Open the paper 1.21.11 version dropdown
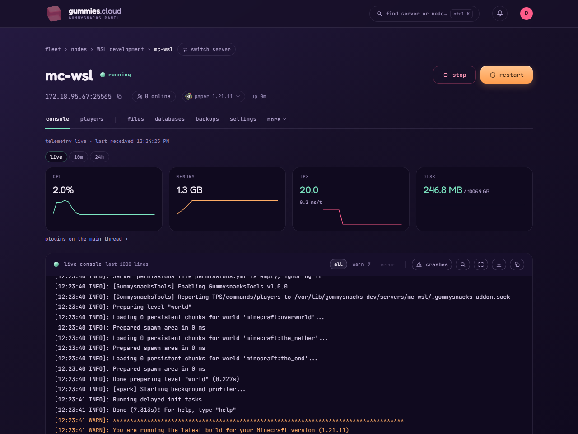 [x=213, y=96]
